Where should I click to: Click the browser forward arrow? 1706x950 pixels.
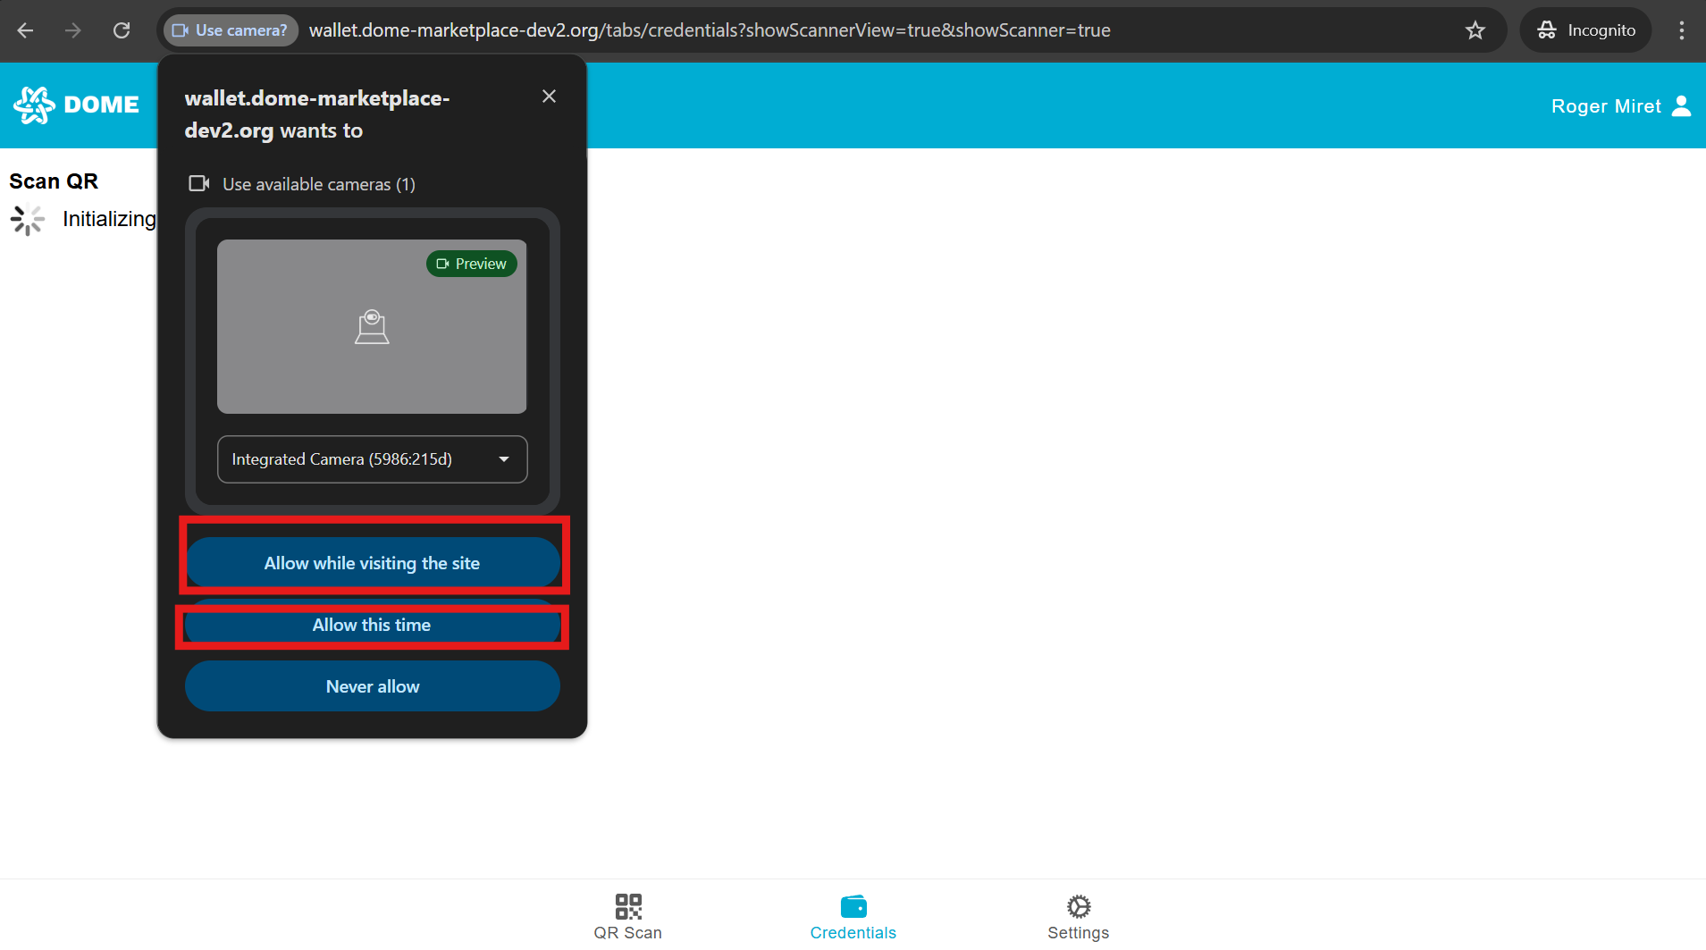point(73,30)
